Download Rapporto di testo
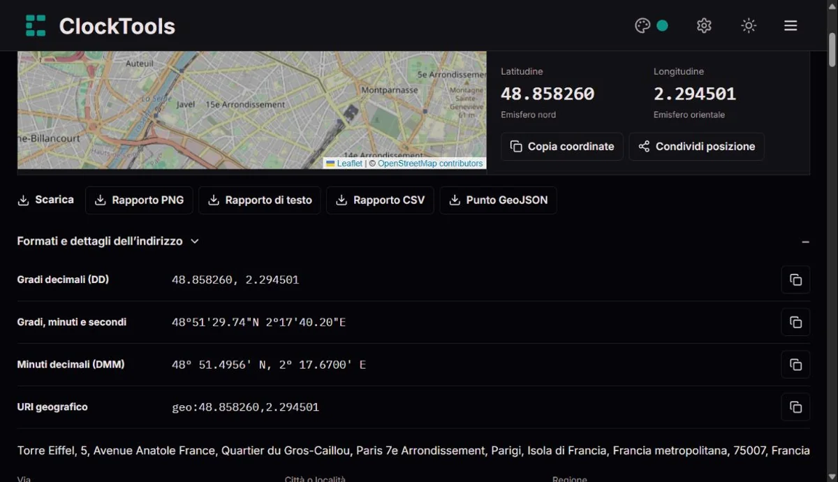 (x=260, y=200)
